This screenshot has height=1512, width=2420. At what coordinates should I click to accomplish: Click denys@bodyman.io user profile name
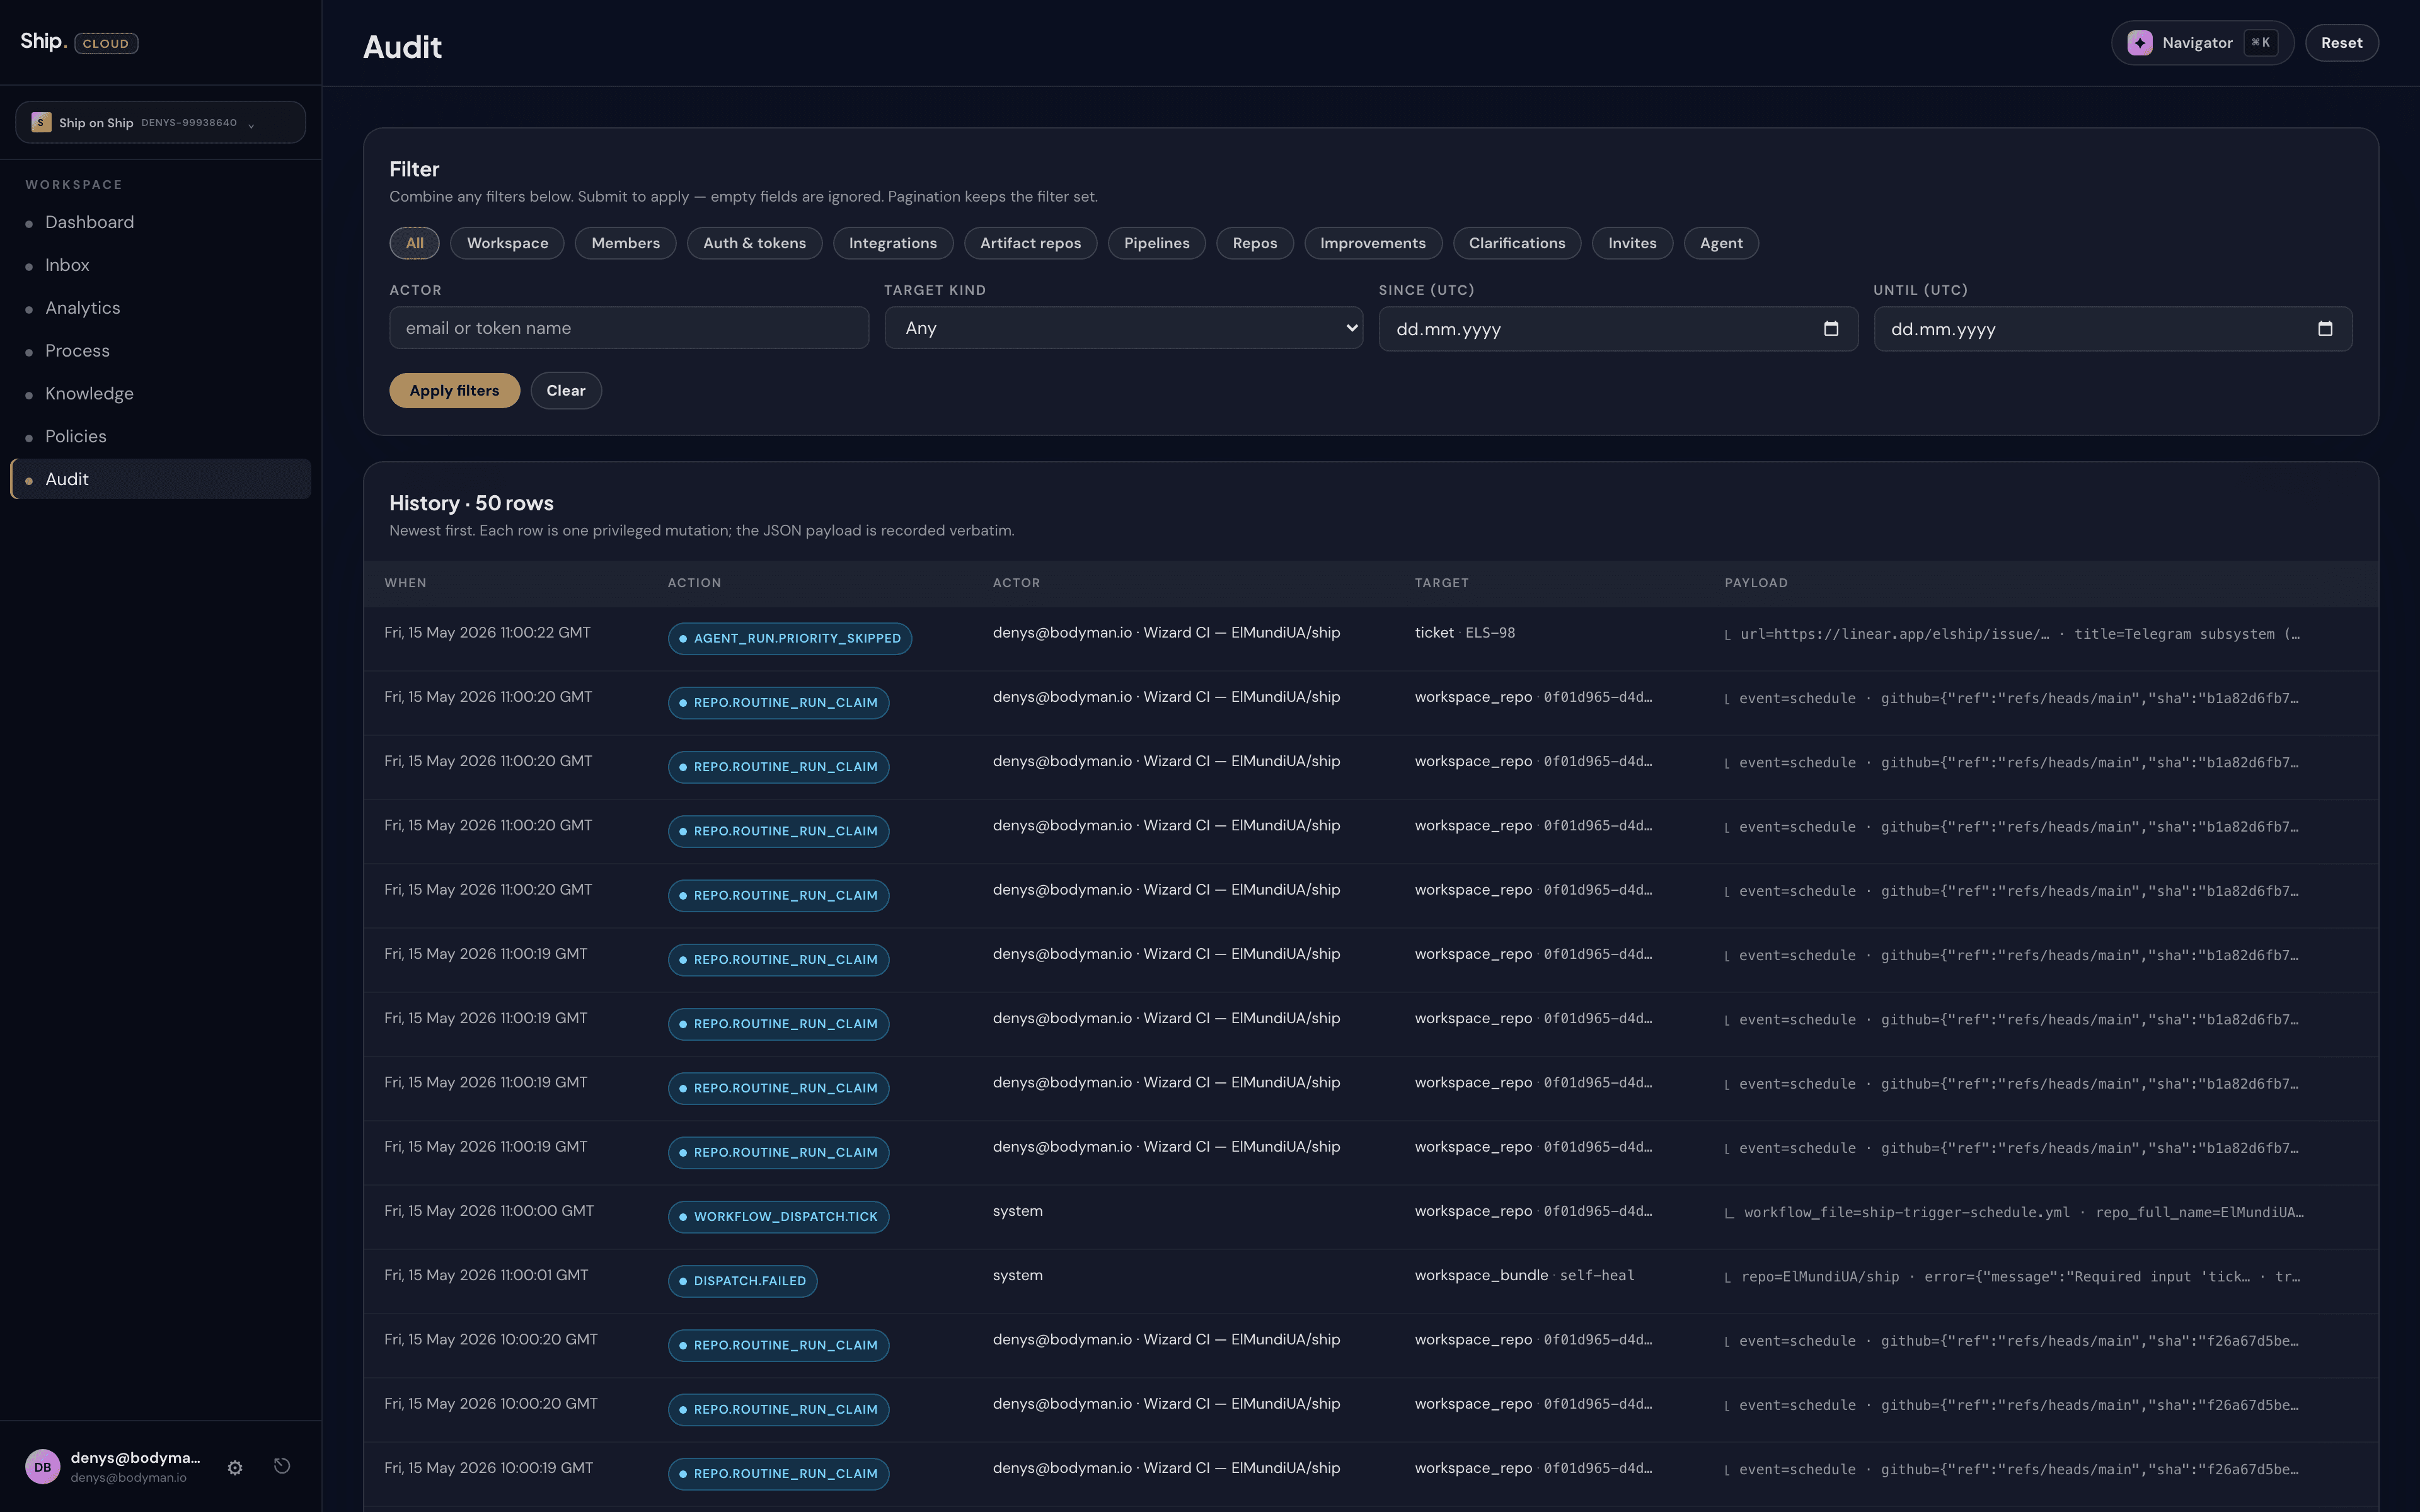point(135,1458)
